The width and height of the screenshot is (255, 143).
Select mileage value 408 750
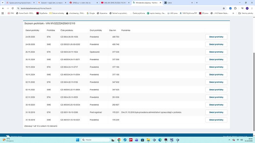pos(116,37)
